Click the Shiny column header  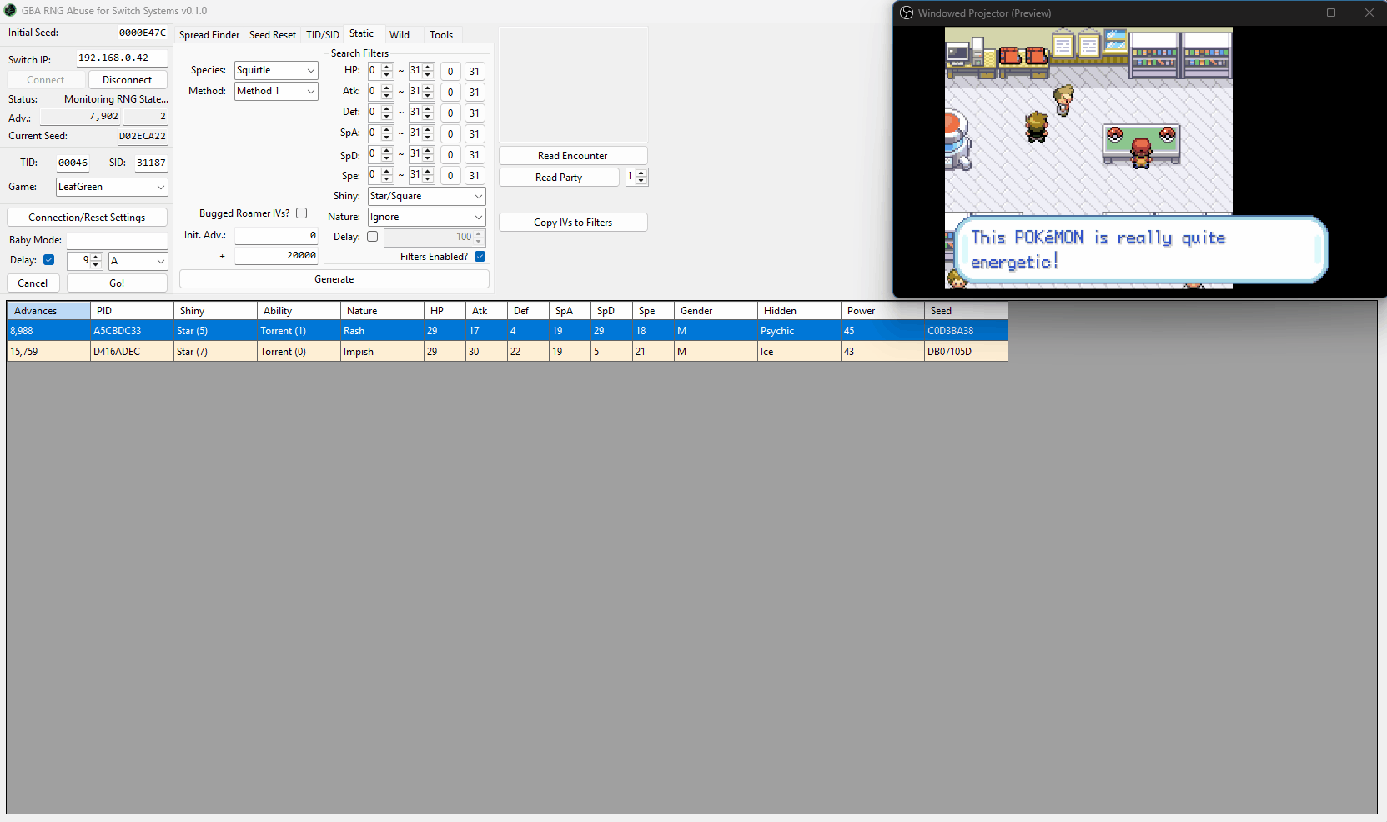point(215,311)
